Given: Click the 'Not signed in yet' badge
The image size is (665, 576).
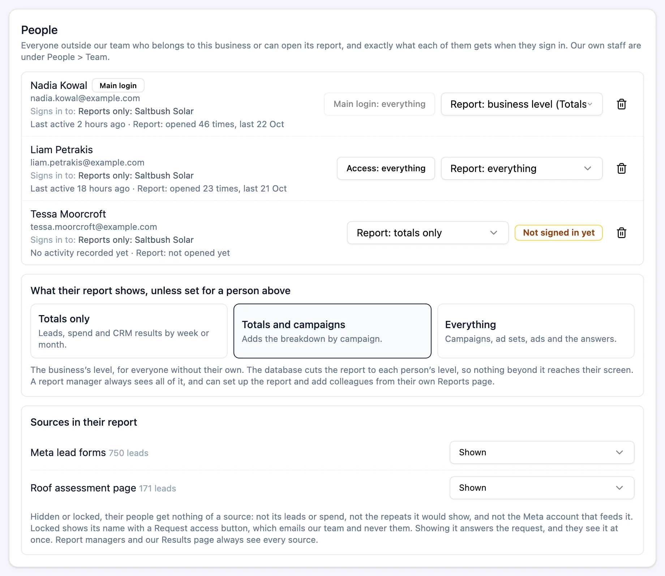Looking at the screenshot, I should point(558,233).
